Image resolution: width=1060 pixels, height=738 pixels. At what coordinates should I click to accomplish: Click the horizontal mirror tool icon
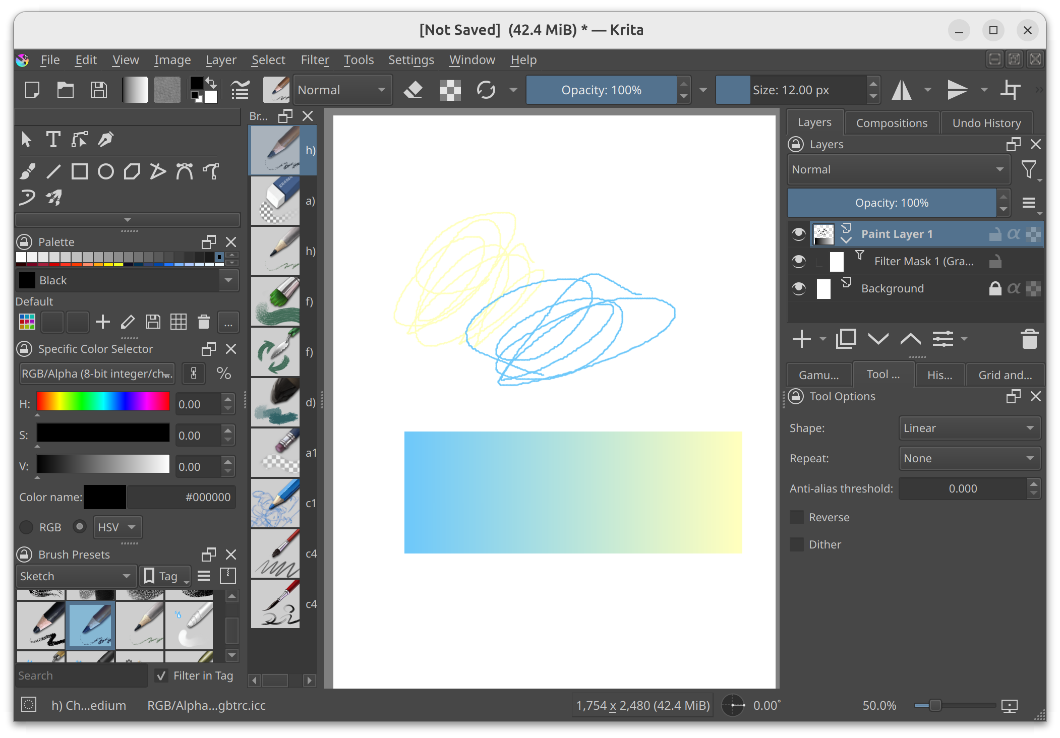(901, 90)
